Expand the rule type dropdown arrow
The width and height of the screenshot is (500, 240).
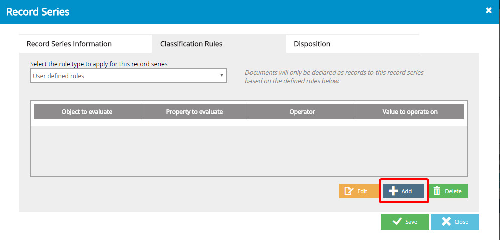coord(221,75)
